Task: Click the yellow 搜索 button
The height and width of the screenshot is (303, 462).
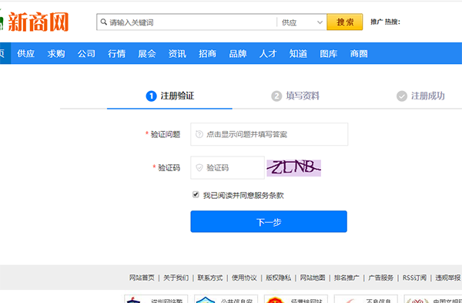Action: [344, 22]
